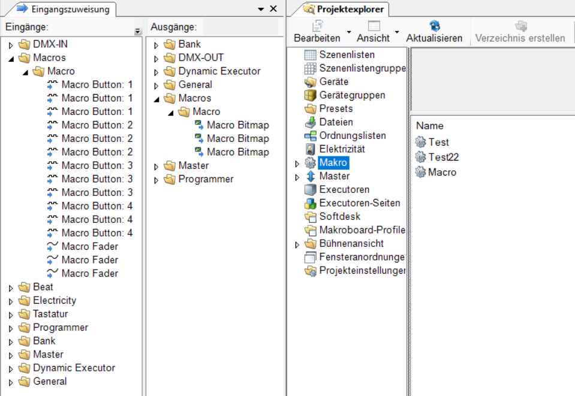Select the Makro node in Projektexplorer
This screenshot has height=396, width=575.
333,162
